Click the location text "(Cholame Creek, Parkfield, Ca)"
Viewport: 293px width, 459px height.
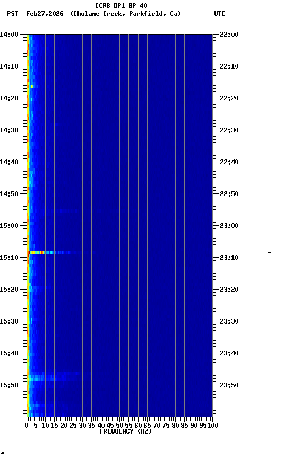tap(125, 14)
